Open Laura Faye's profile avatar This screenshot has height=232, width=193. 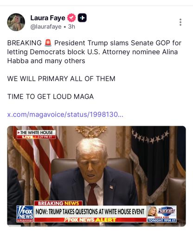pos(16,22)
